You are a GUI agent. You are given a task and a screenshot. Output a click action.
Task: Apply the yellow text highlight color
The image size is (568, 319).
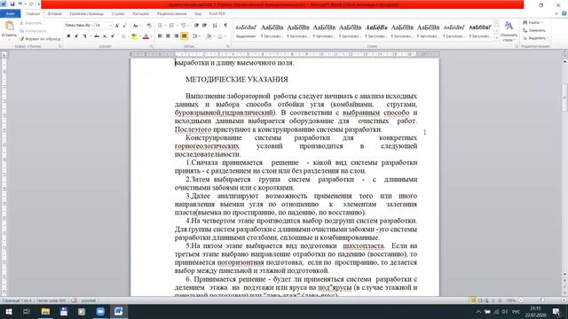click(x=134, y=36)
